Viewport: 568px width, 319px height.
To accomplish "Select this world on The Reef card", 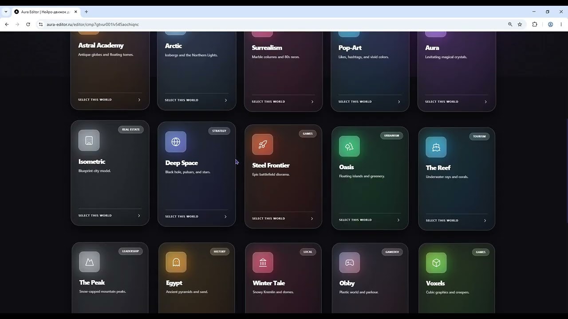I will [442, 220].
